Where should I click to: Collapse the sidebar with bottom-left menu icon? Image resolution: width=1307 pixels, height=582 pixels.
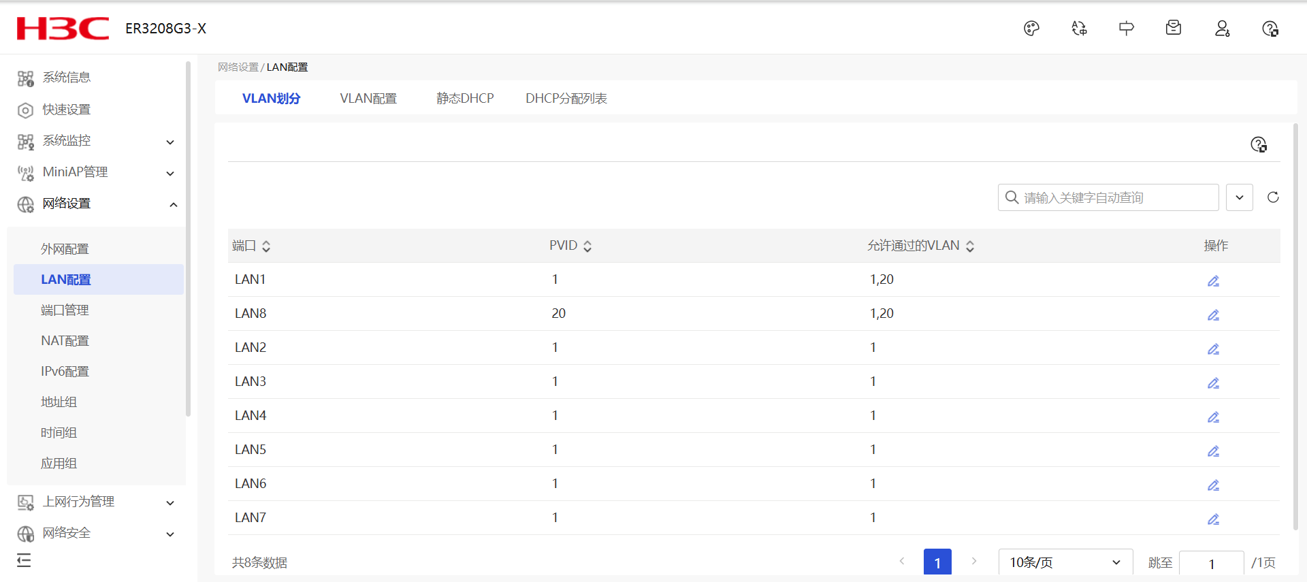tap(25, 560)
